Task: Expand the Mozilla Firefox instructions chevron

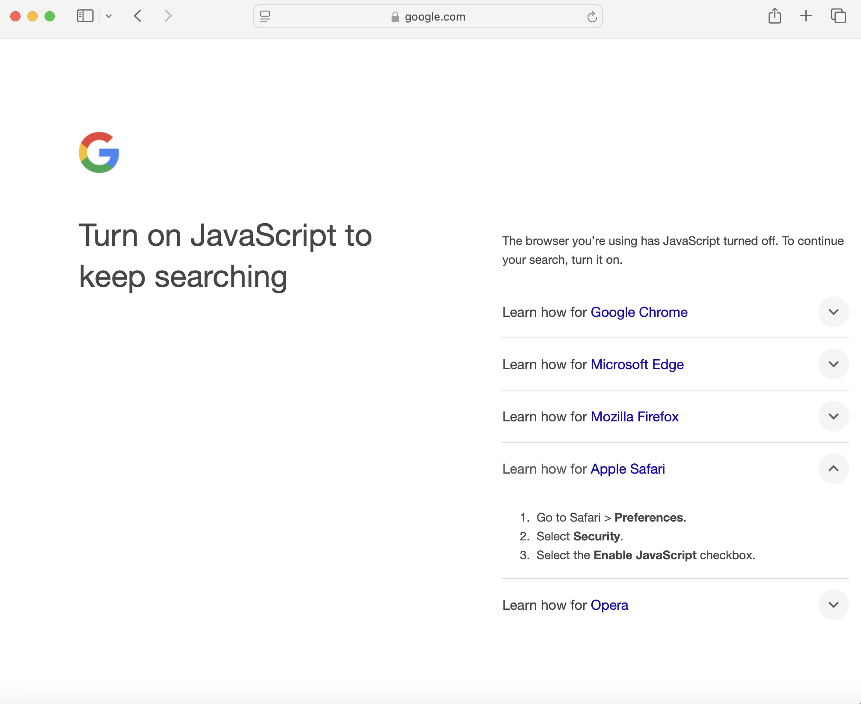Action: click(833, 416)
